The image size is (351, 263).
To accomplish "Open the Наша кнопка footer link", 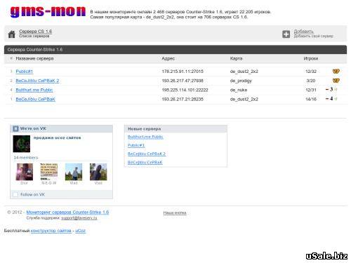I will coord(175,213).
